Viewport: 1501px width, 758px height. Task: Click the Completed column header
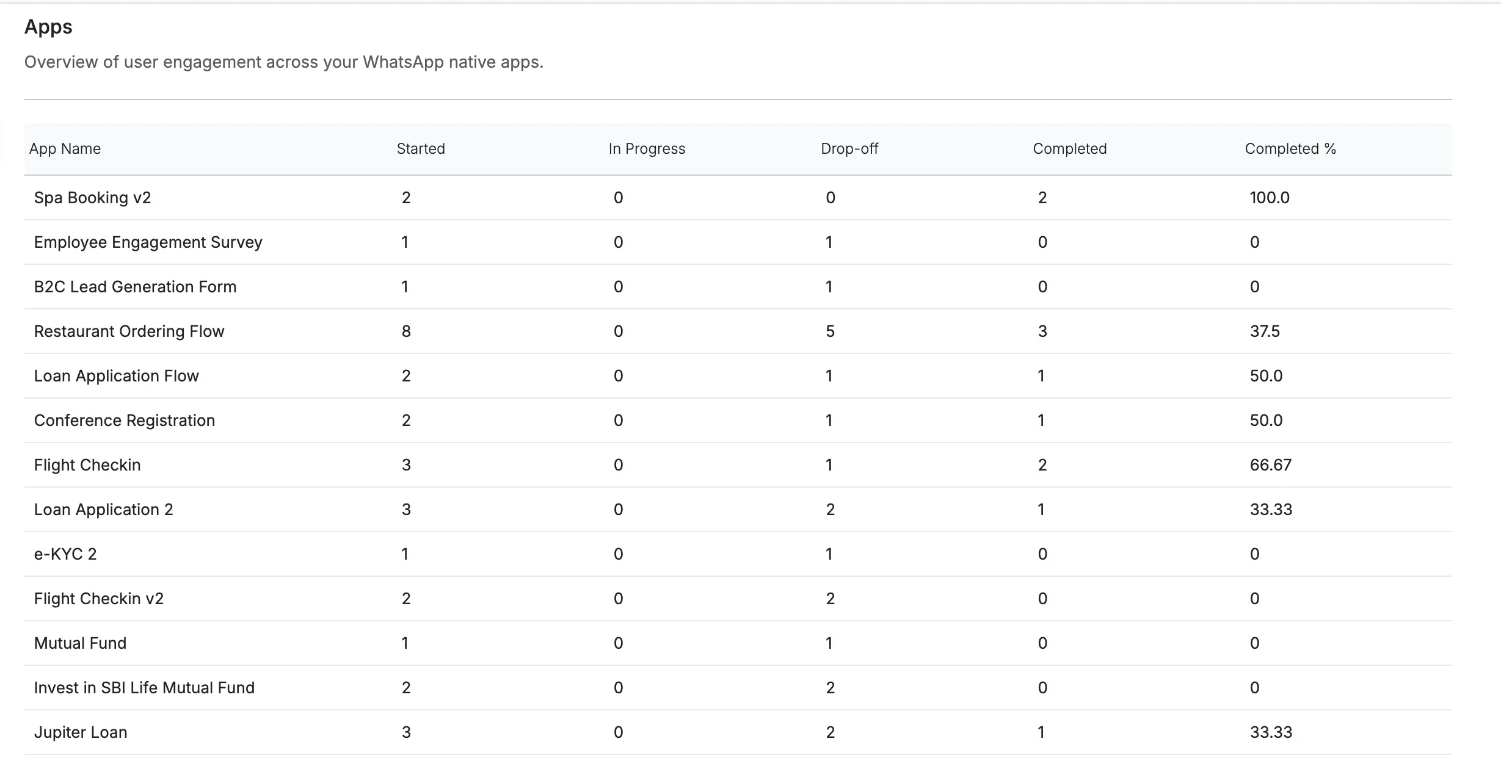(1070, 149)
